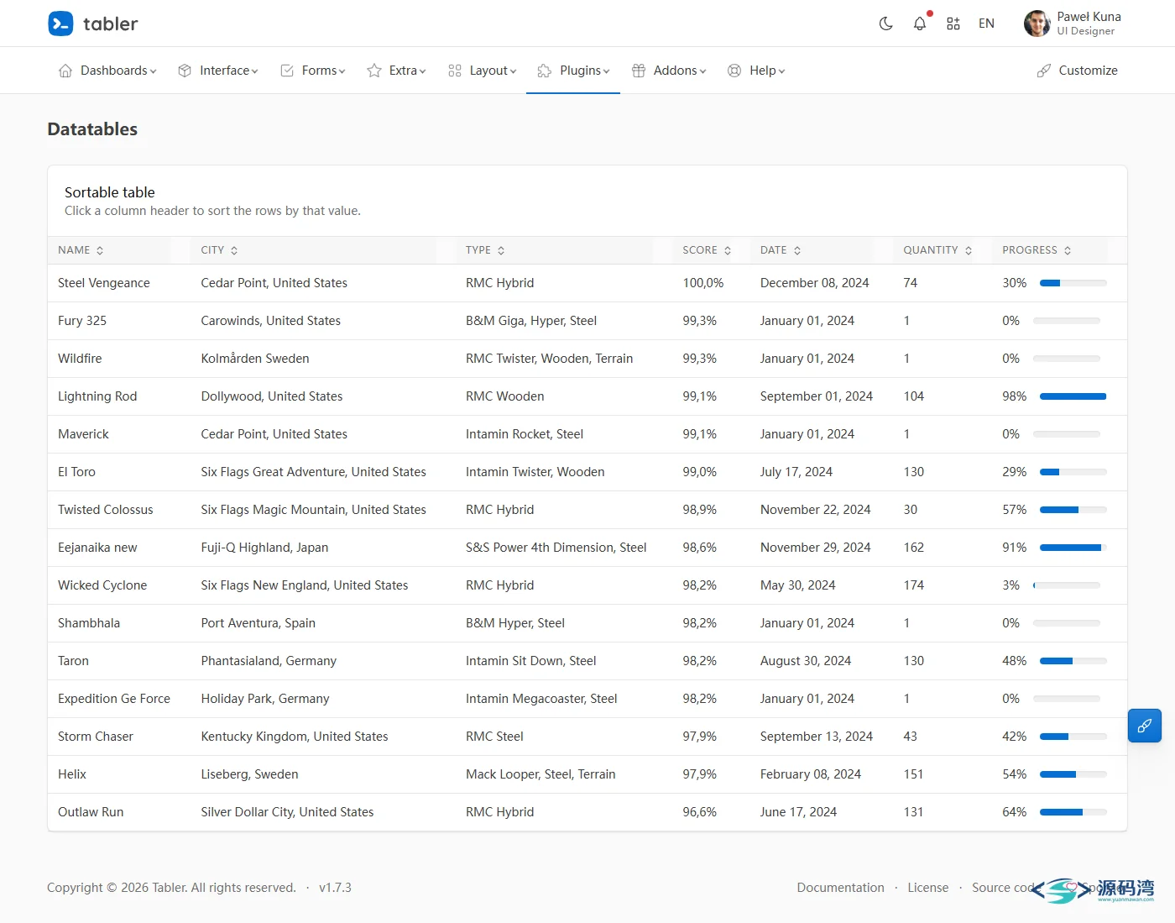Image resolution: width=1175 pixels, height=923 pixels.
Task: Change the EN language selector
Action: (986, 24)
